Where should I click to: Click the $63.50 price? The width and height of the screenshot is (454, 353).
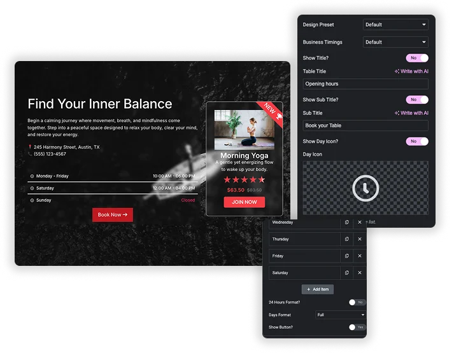tap(236, 190)
